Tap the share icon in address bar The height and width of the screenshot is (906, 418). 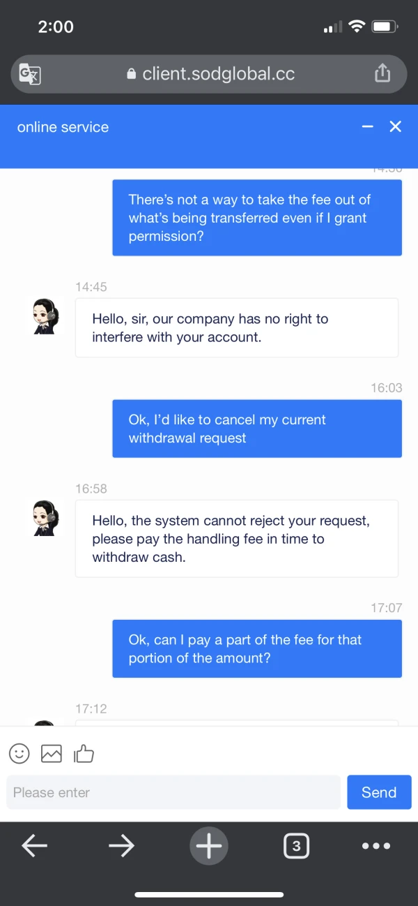click(x=382, y=73)
